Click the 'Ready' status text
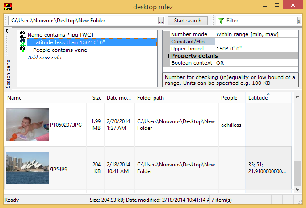 coord(12,200)
